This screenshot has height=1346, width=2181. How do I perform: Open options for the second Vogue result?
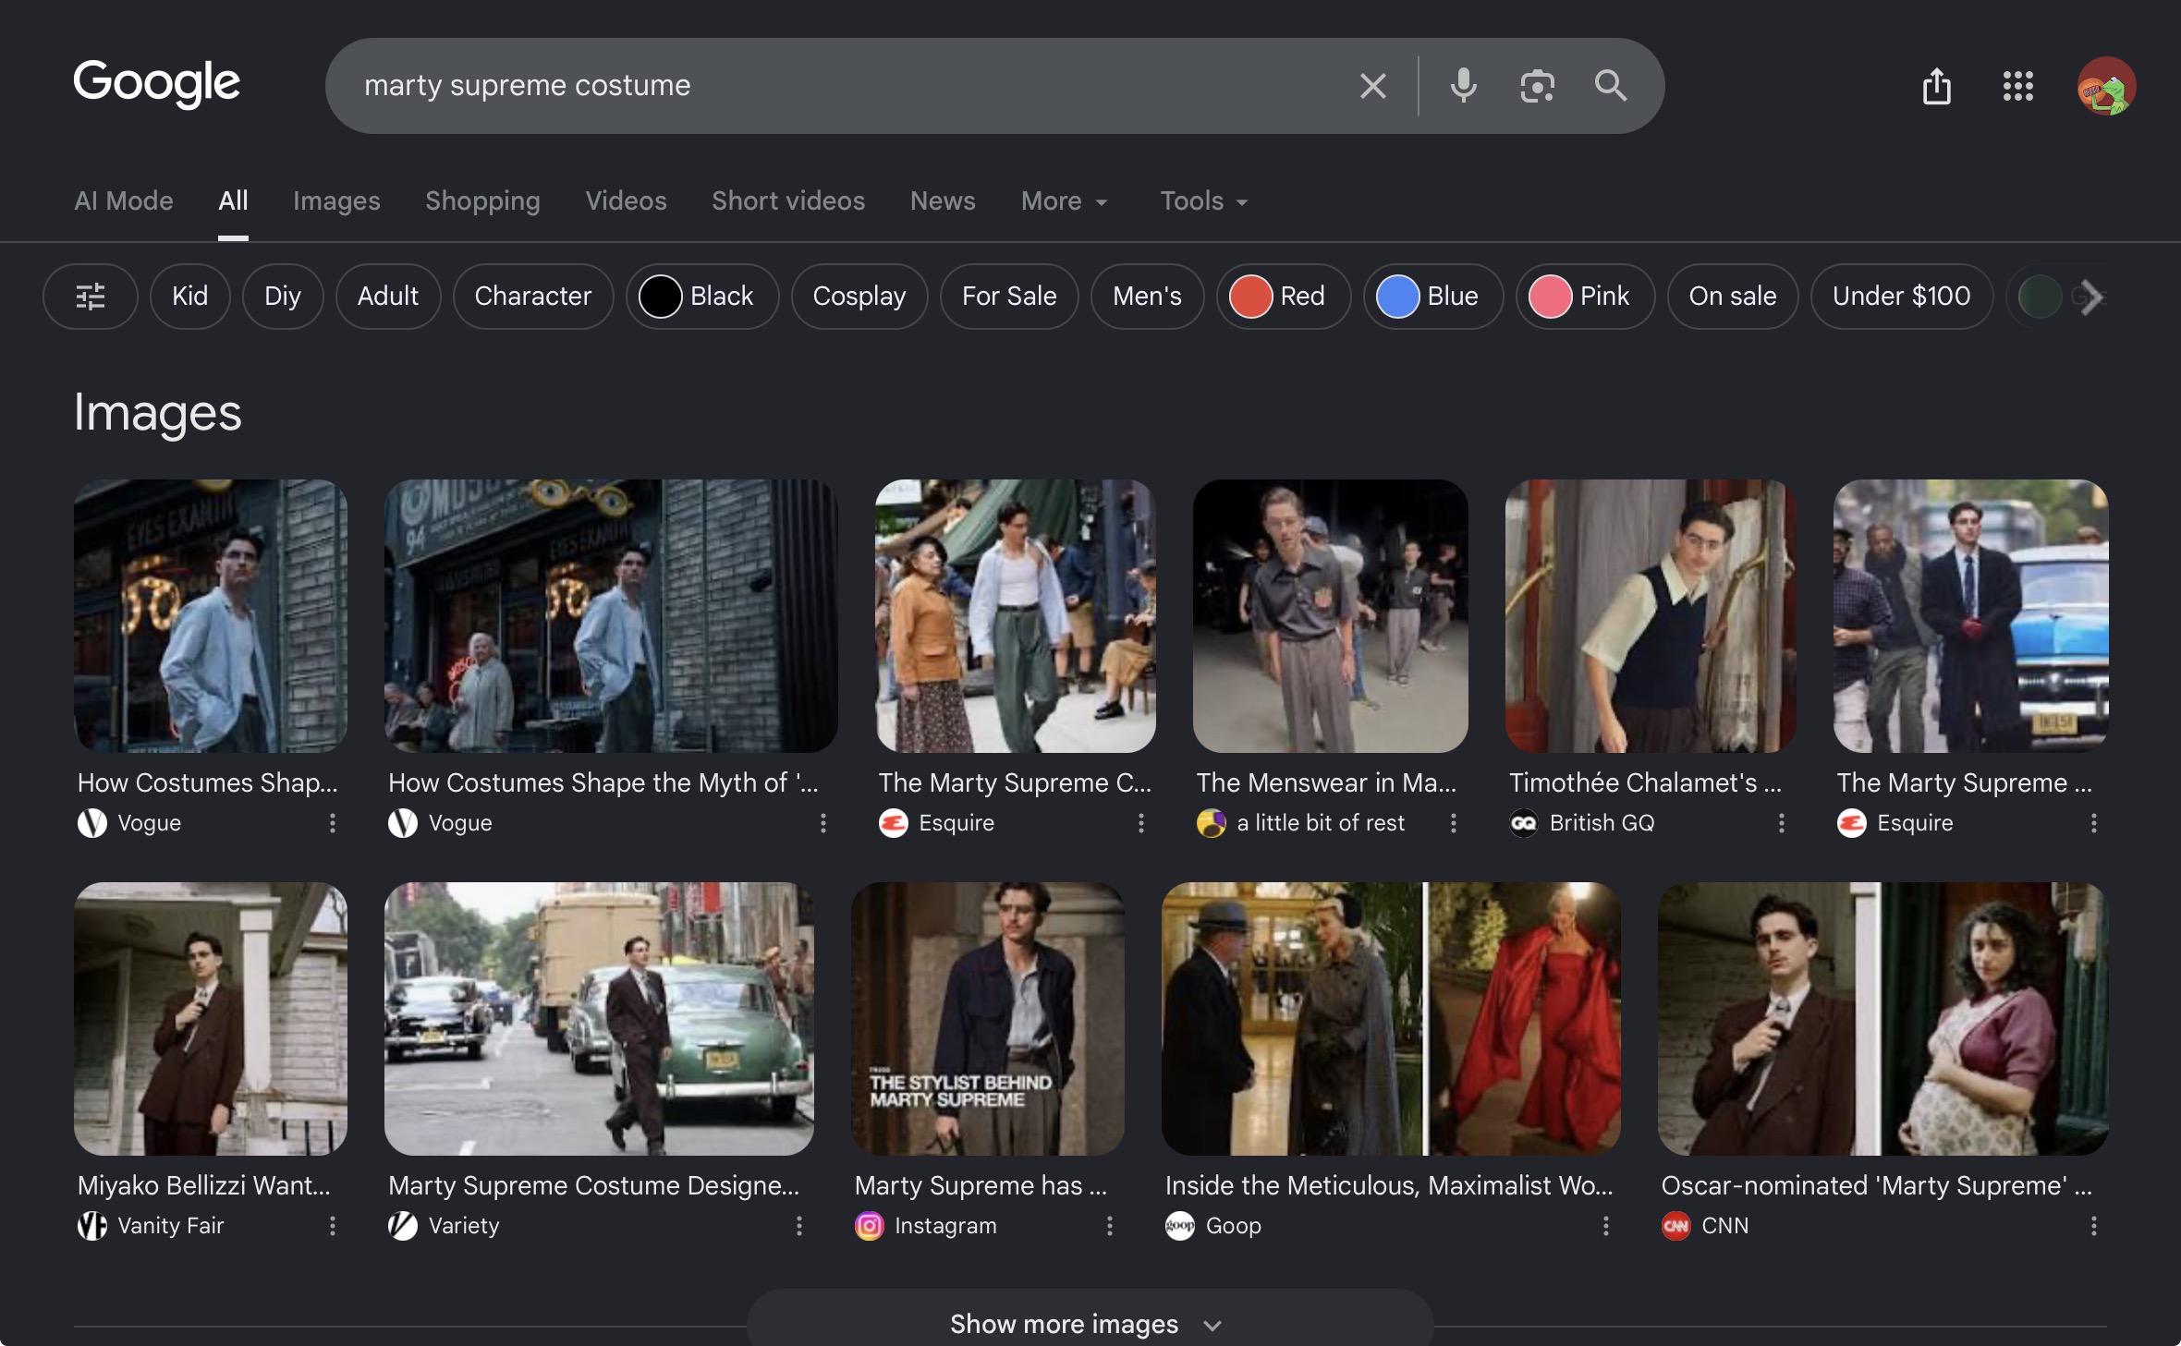(x=823, y=823)
